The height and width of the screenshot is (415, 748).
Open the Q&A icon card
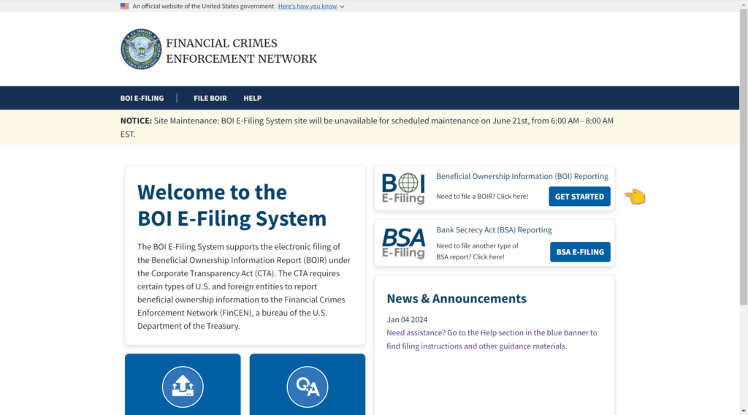[308, 384]
